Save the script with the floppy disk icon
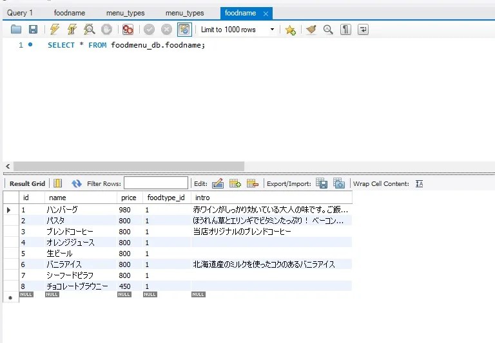Viewport: 495px width, 343px height. click(33, 30)
